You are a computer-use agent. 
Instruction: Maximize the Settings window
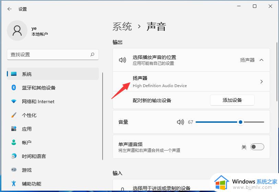pos(255,6)
